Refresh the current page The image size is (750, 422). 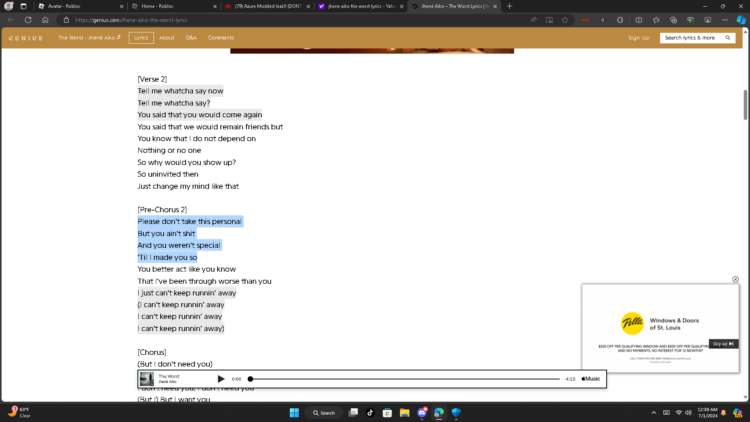[x=28, y=20]
